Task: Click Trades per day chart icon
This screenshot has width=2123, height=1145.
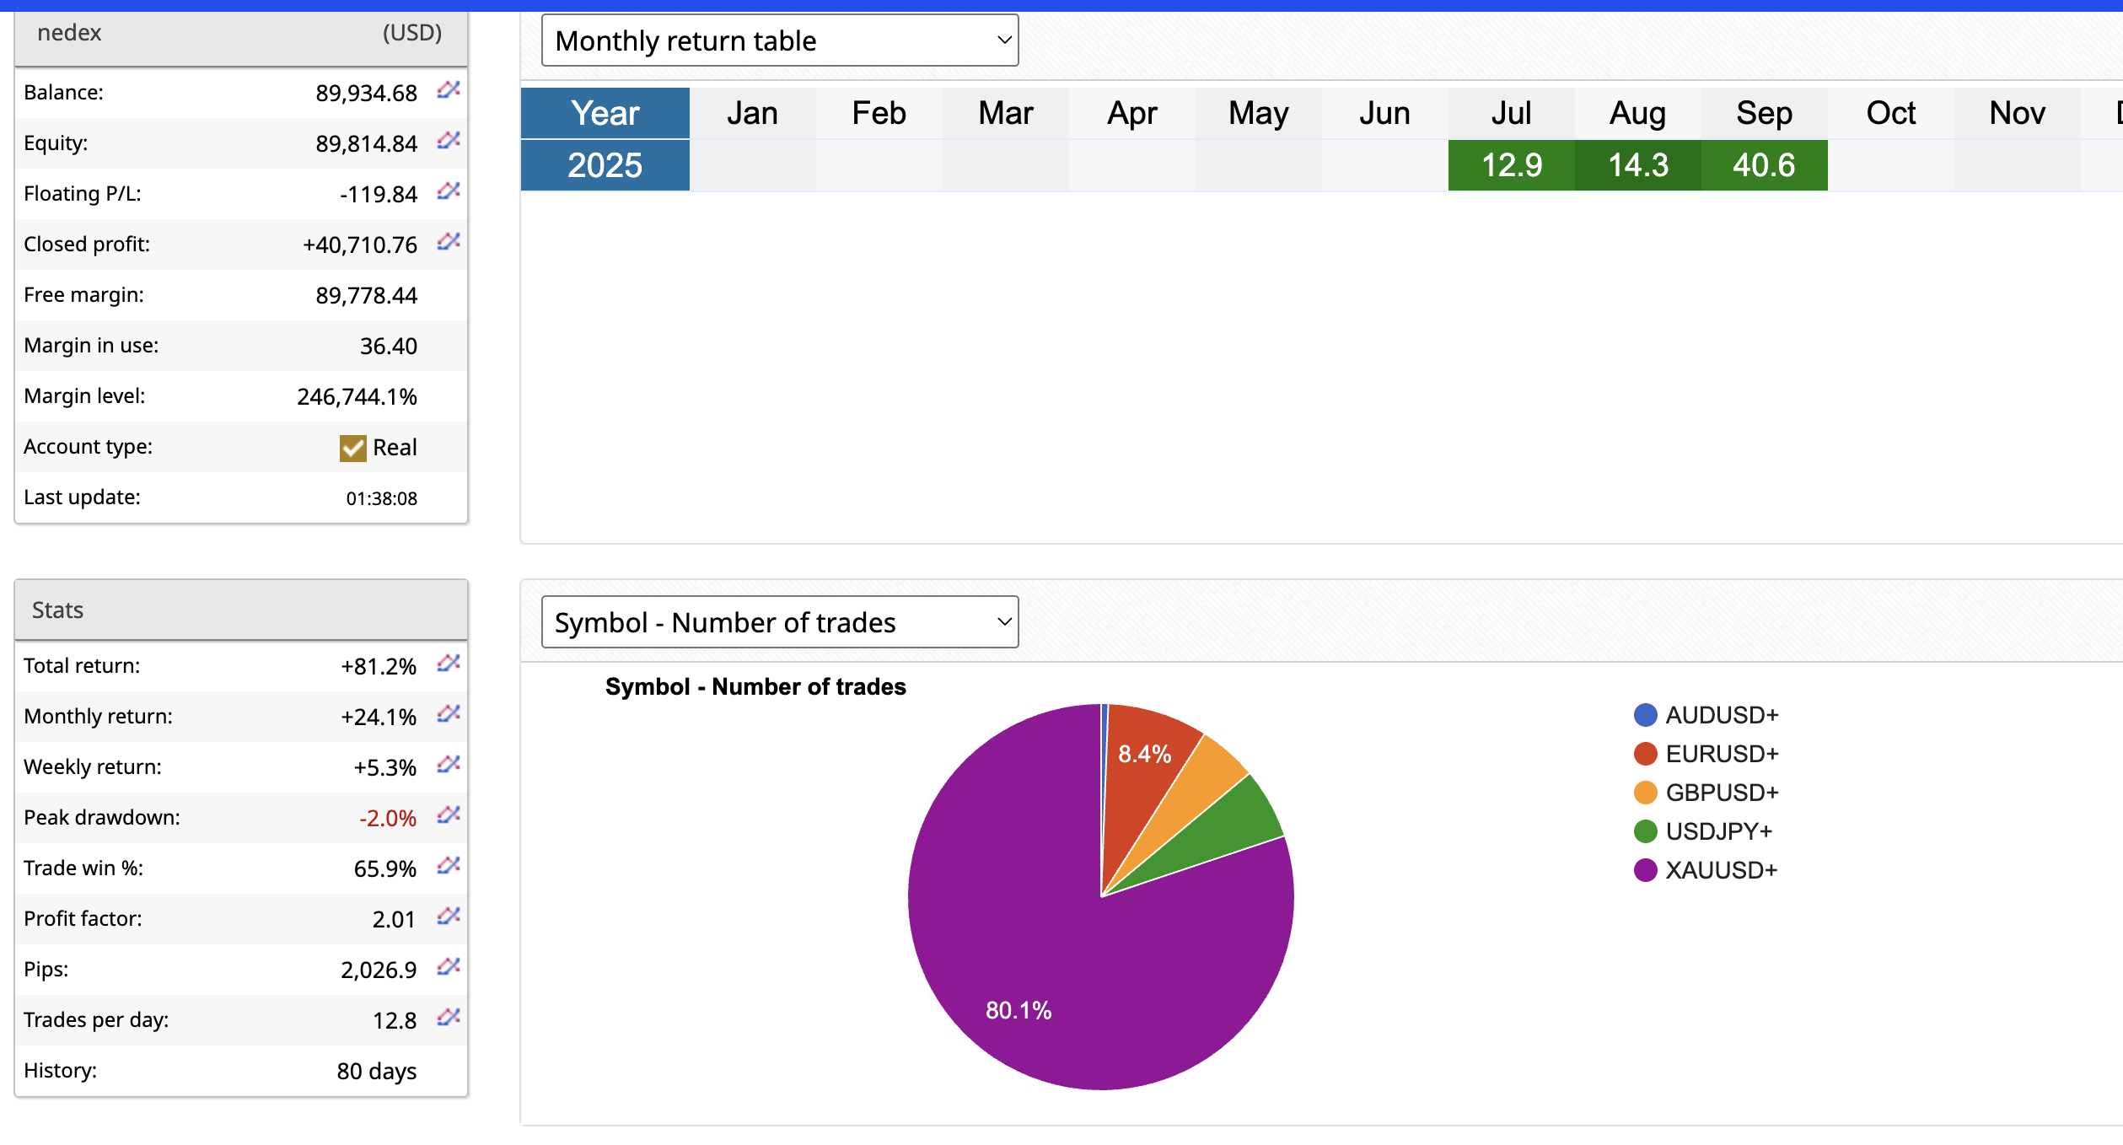Action: pos(448,1018)
